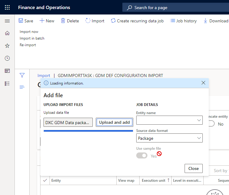Click the Job history list icon

[x=173, y=21]
